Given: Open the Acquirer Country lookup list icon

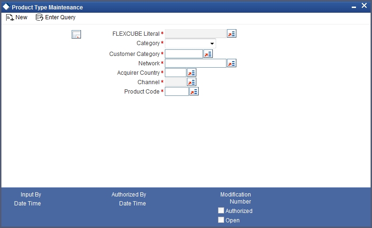Looking at the screenshot, I should [x=192, y=73].
